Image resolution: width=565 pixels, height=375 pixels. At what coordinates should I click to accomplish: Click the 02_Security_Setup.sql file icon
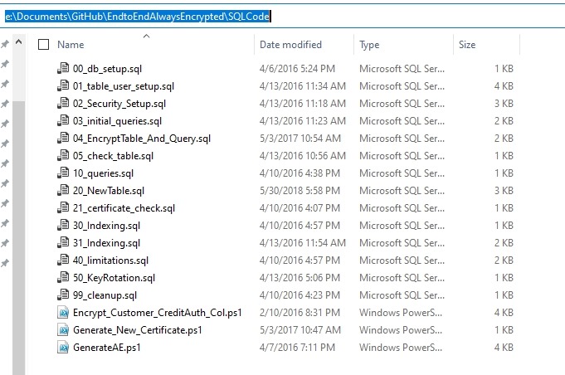click(64, 104)
